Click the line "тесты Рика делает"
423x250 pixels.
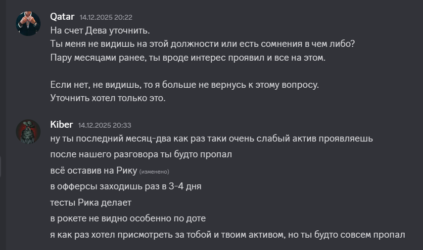(91, 202)
